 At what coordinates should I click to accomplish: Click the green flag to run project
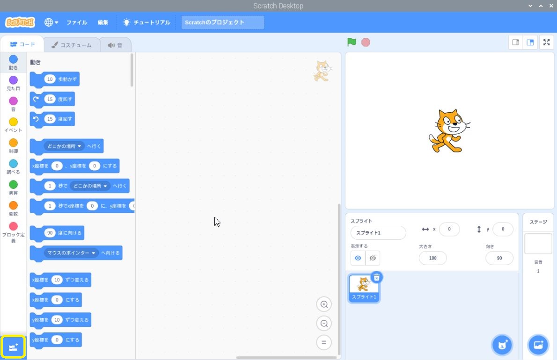(x=351, y=42)
